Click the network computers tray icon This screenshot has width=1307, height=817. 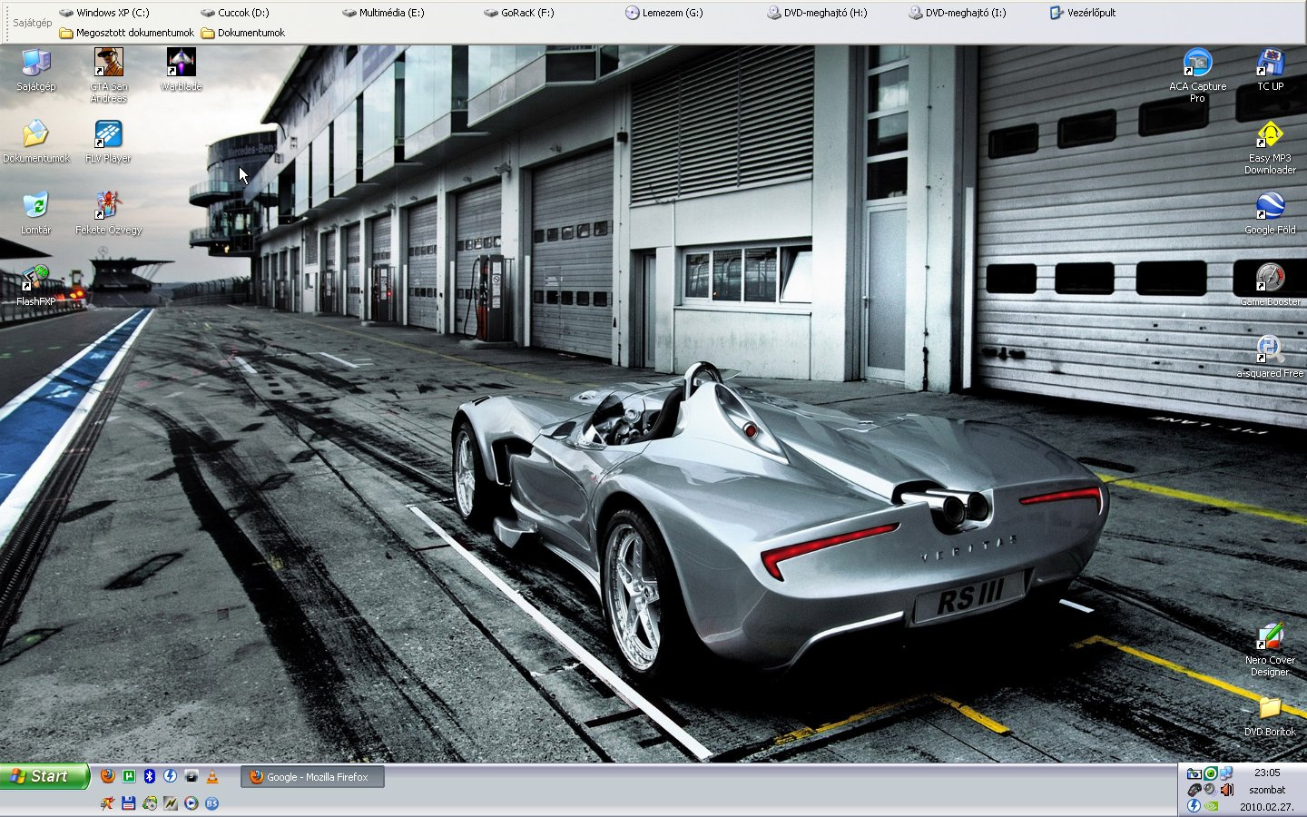coord(1226,773)
